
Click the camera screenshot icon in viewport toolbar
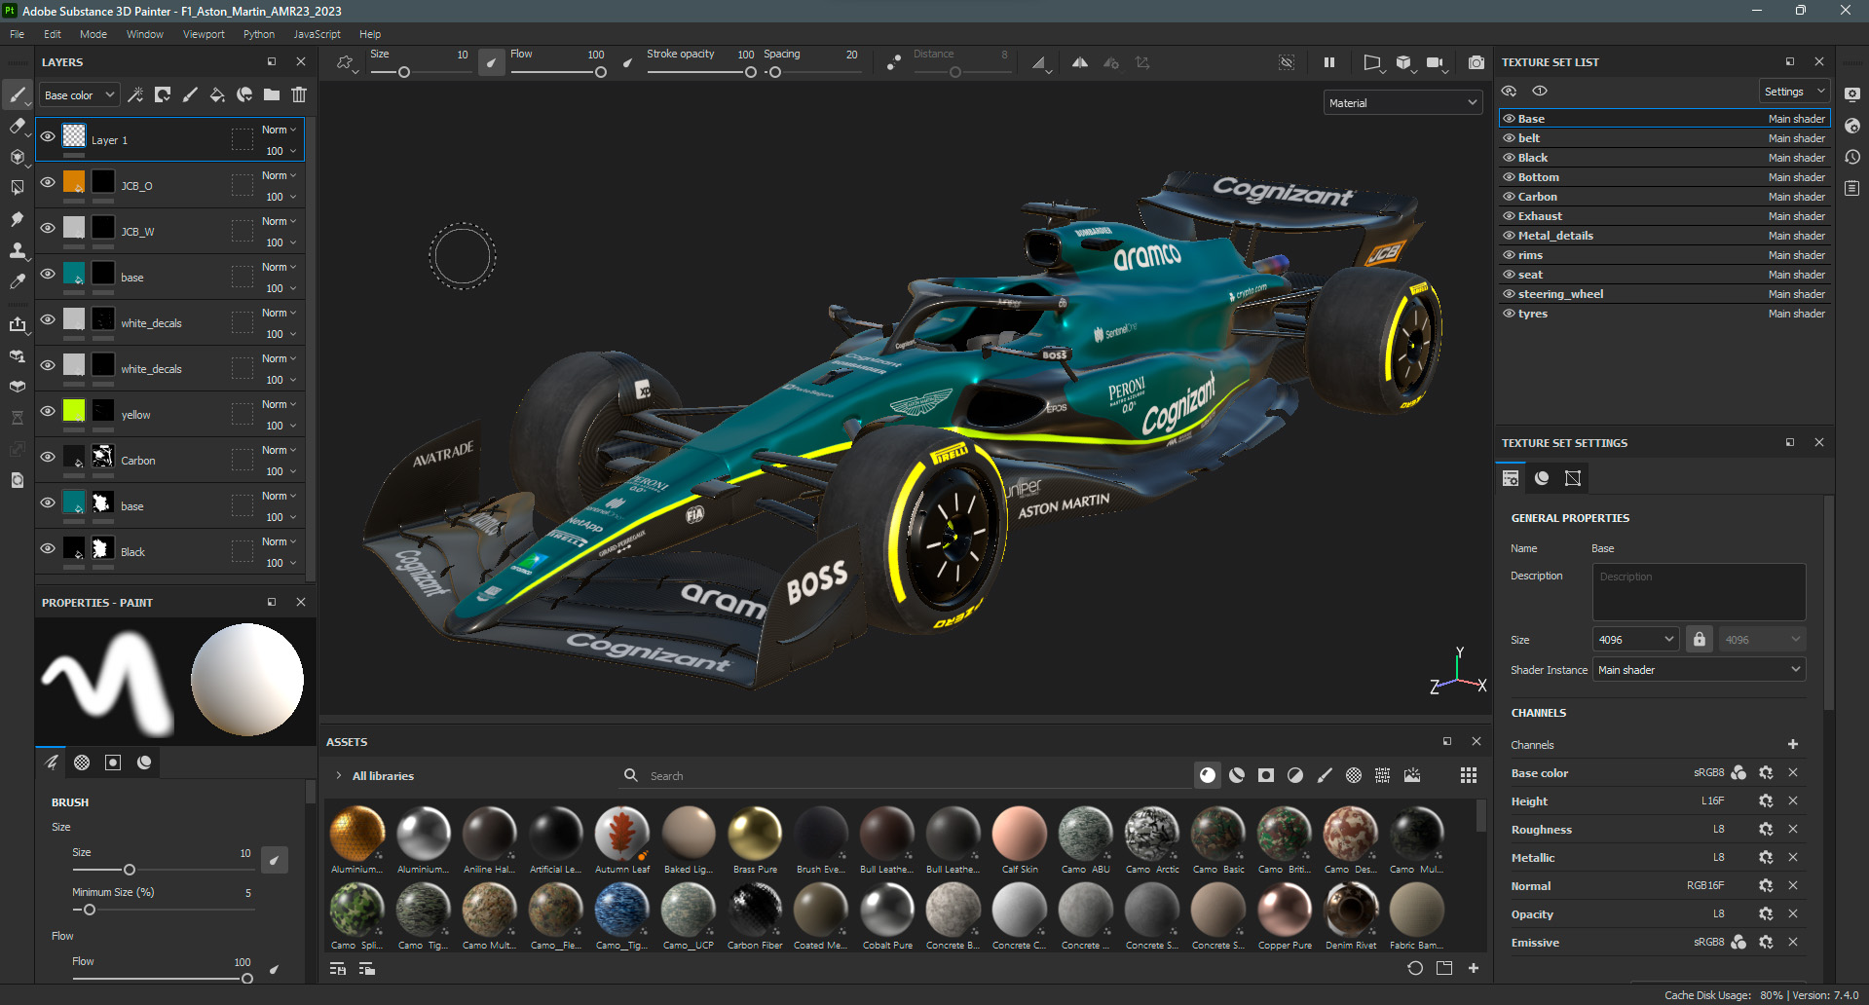point(1476,62)
